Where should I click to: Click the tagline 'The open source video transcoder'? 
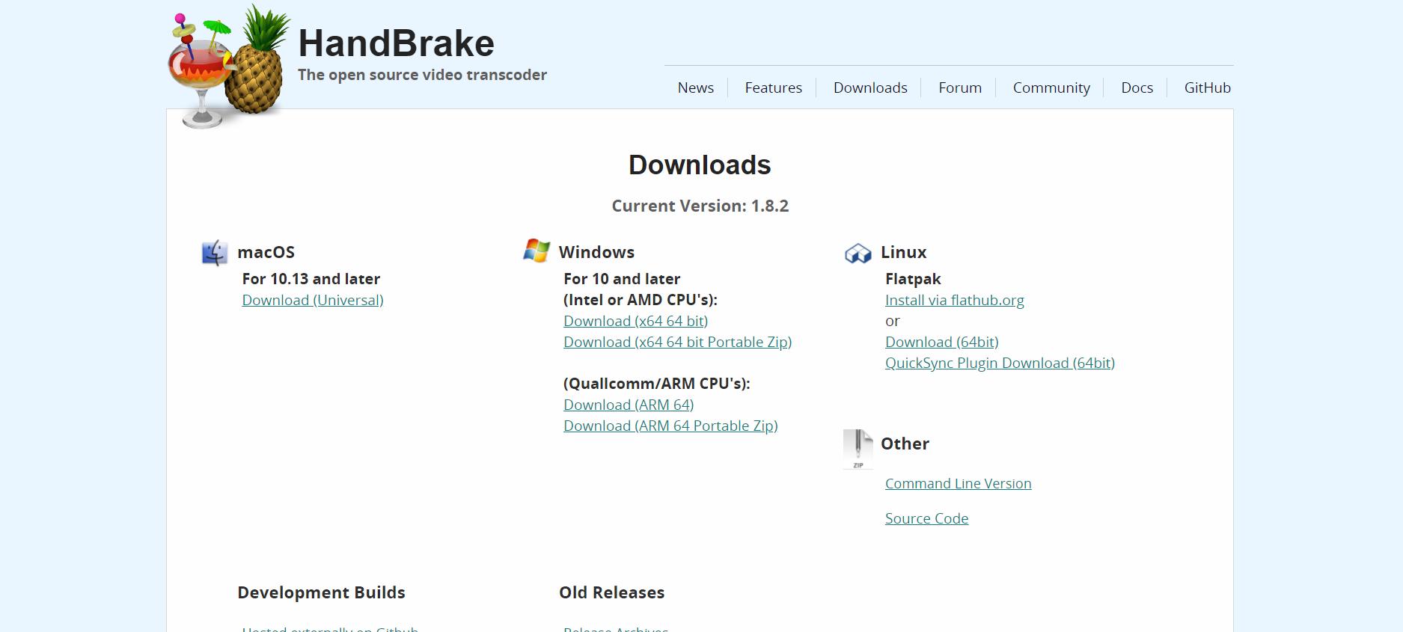(423, 75)
